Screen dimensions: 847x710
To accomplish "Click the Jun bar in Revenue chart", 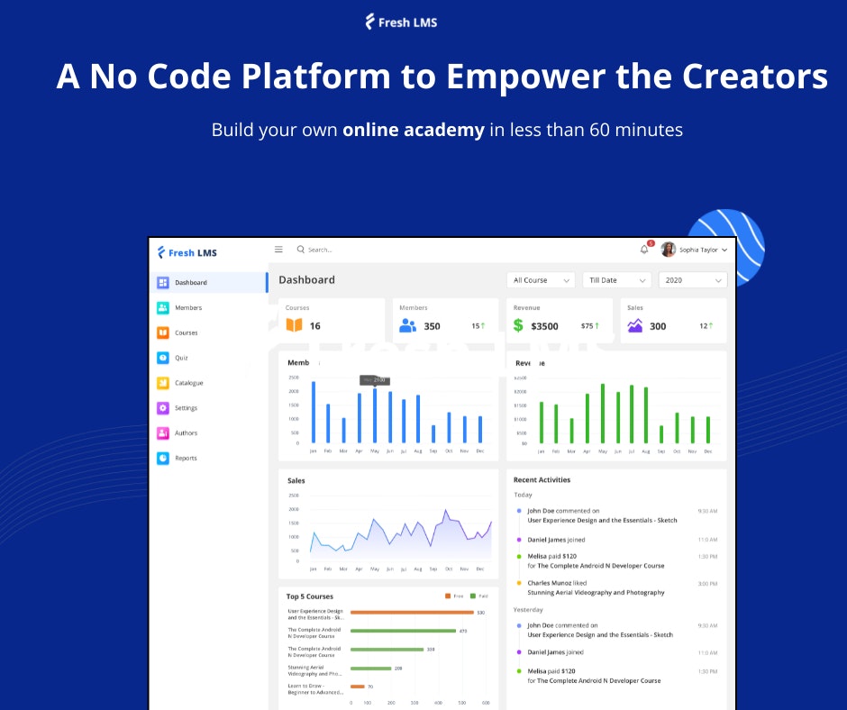I will tap(618, 418).
